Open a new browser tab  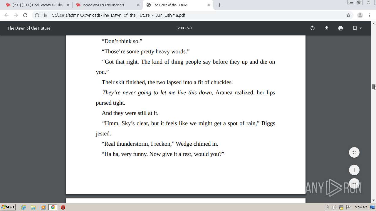click(x=220, y=5)
